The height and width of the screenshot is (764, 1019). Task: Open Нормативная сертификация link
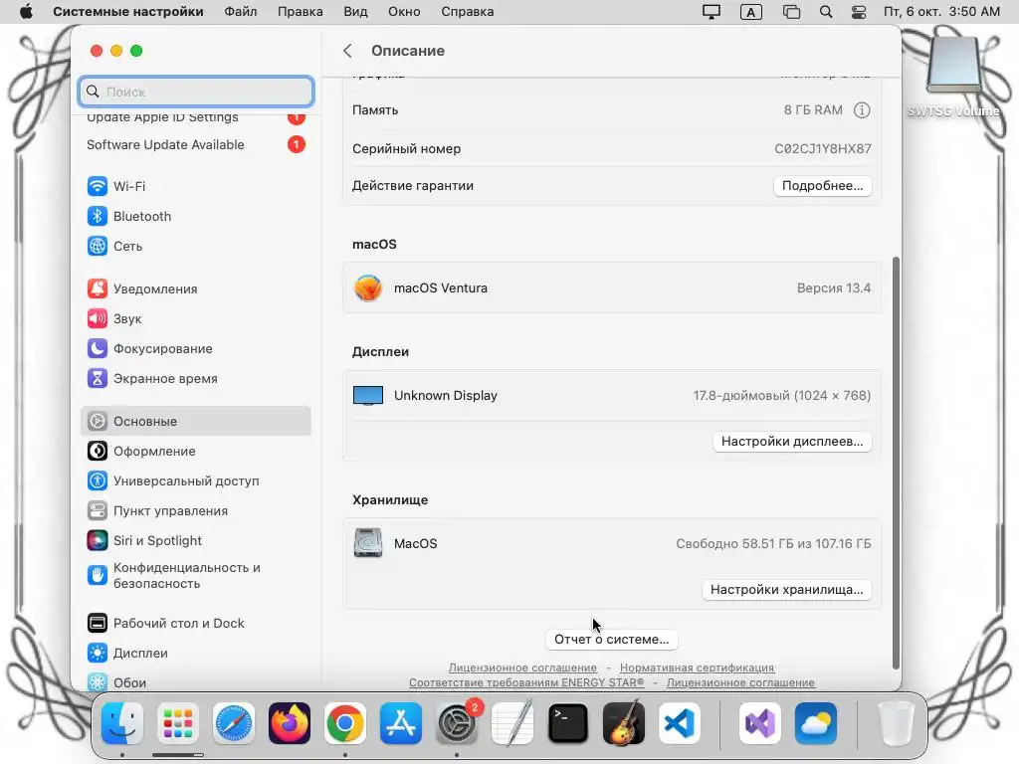[697, 668]
